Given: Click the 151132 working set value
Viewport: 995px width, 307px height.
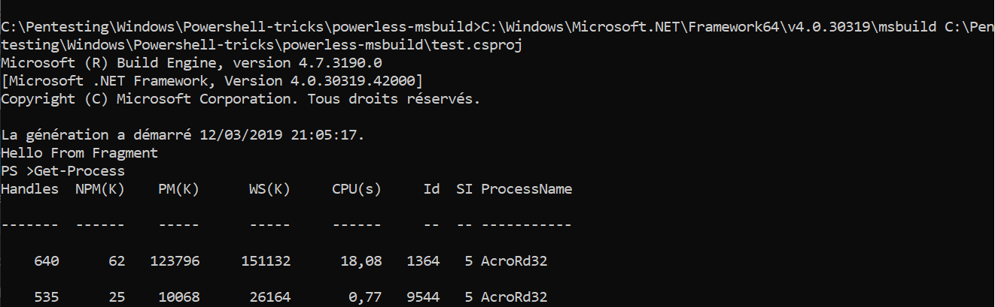Looking at the screenshot, I should click(266, 261).
